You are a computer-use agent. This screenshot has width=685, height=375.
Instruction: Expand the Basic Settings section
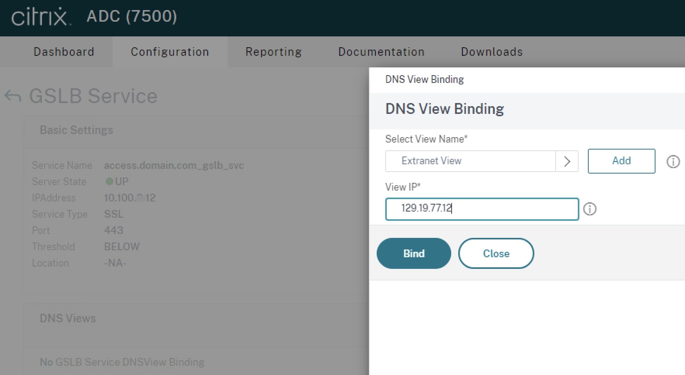76,130
